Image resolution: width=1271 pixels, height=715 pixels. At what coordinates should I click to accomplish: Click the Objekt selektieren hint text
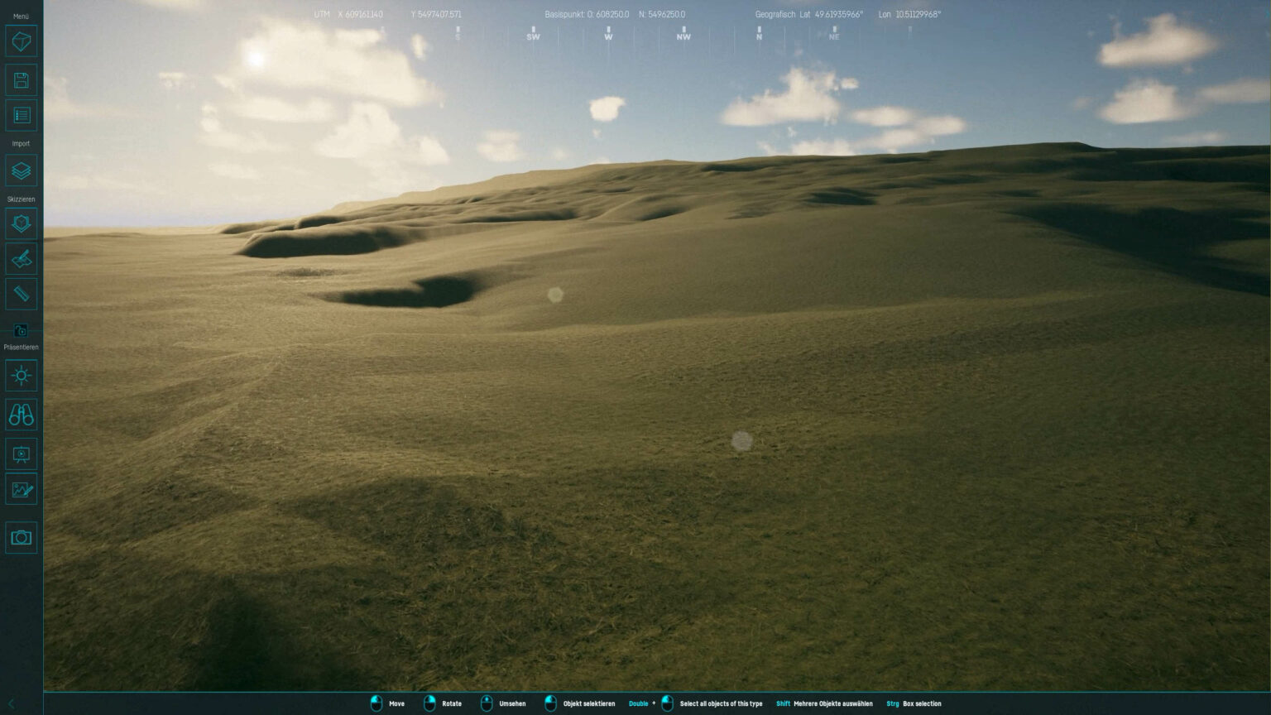pos(589,704)
